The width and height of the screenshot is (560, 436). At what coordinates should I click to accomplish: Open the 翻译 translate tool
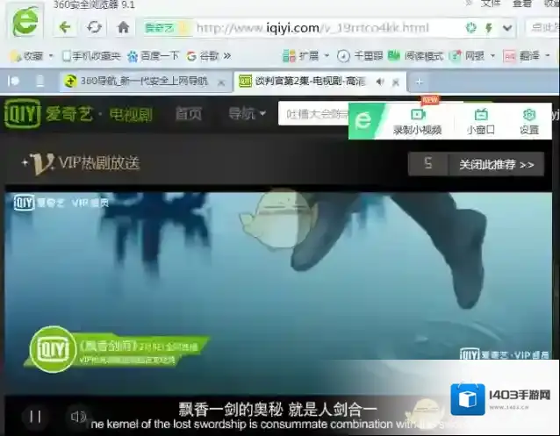(521, 56)
